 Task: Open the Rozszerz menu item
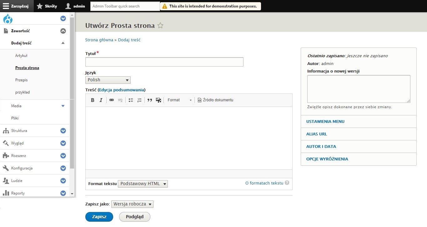click(18, 156)
